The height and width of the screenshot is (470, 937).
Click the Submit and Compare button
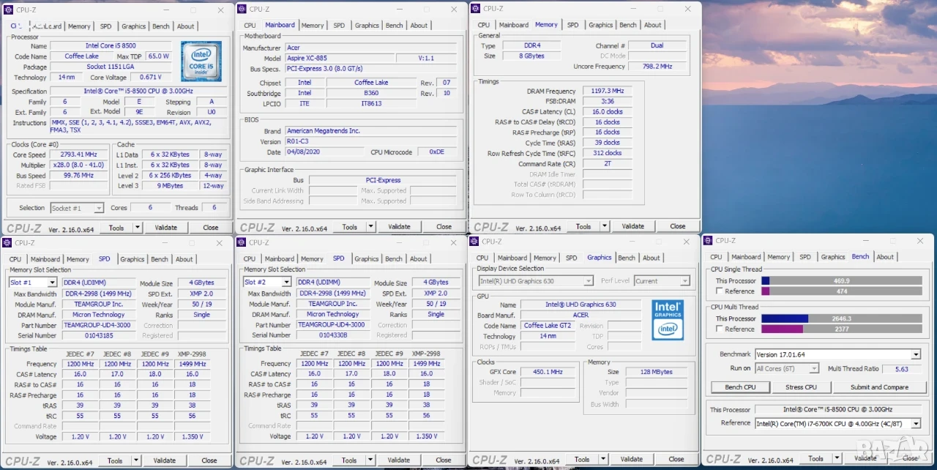(879, 387)
